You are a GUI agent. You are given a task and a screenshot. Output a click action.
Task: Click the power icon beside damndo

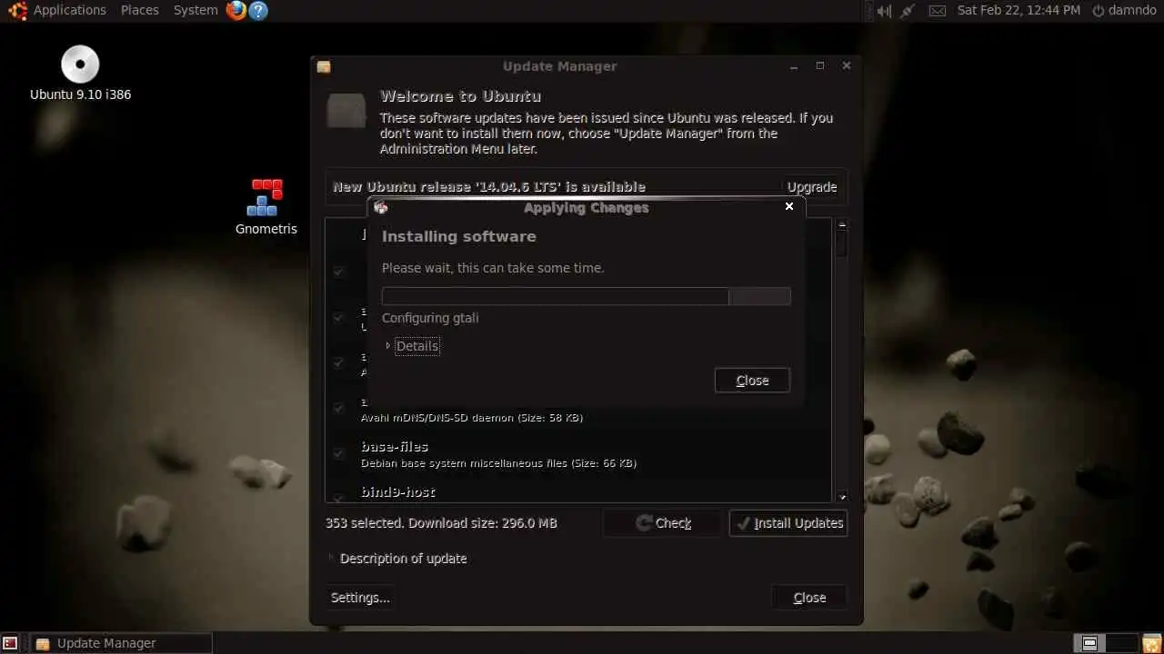(x=1099, y=11)
